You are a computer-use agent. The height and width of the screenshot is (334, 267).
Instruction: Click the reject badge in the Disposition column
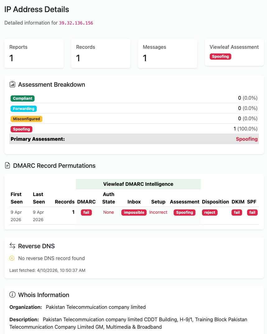(209, 212)
